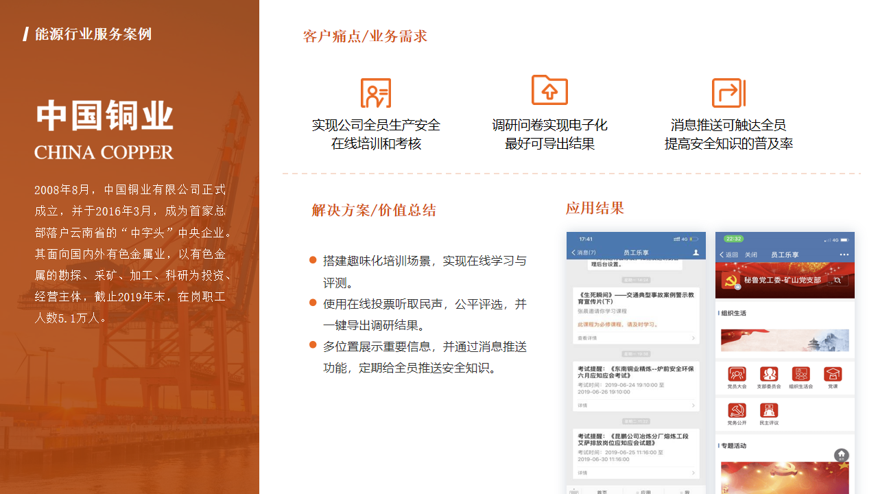Screen dimensions: 878x494
Task: Click the CHINA COPPER subtitle
Action: (x=104, y=152)
